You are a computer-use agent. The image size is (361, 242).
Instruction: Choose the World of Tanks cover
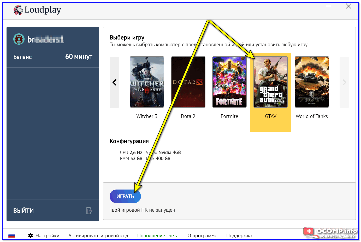(312, 82)
